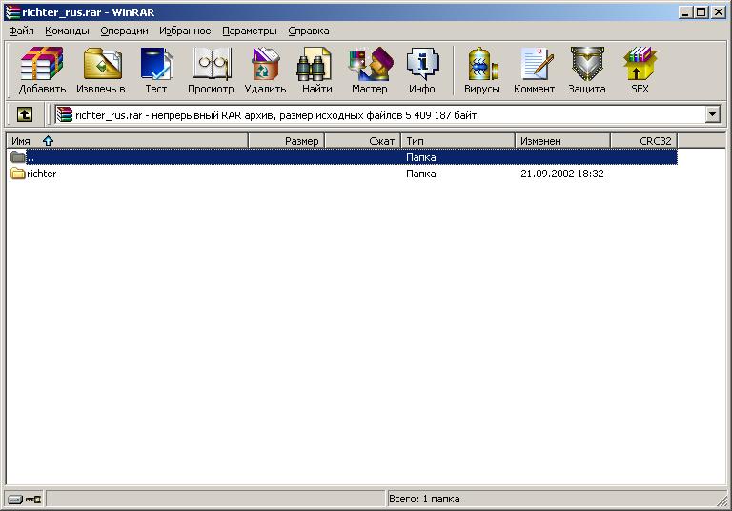Screen dimensions: 732x511
Task: Click the WinRAR books icon in address bar
Action: [x=65, y=114]
